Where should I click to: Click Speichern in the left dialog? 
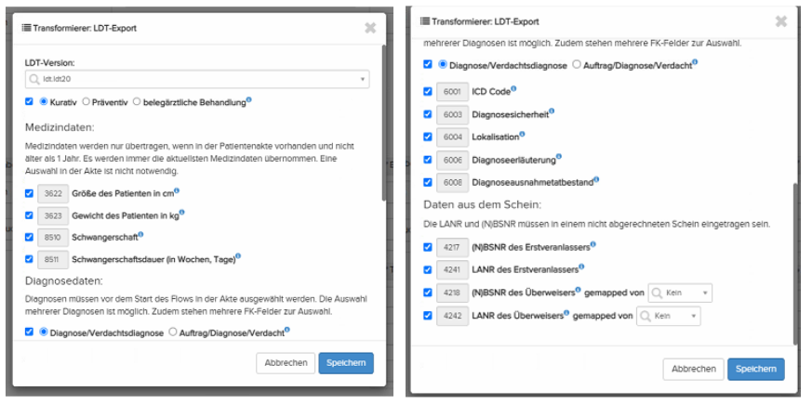346,363
